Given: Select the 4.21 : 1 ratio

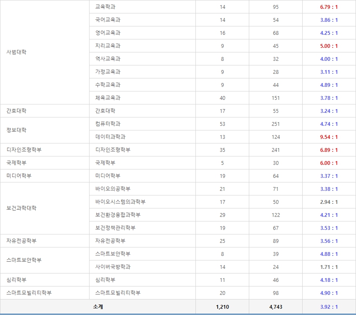Looking at the screenshot, I should click(329, 215).
